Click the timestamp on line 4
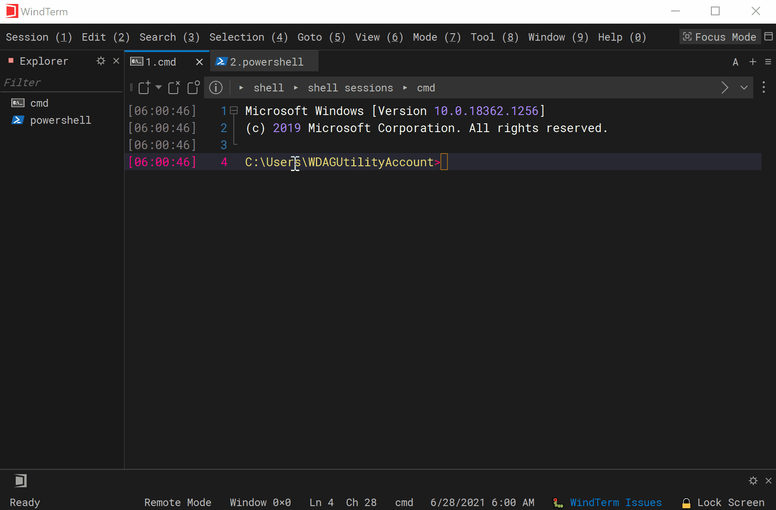The height and width of the screenshot is (510, 776). [162, 162]
